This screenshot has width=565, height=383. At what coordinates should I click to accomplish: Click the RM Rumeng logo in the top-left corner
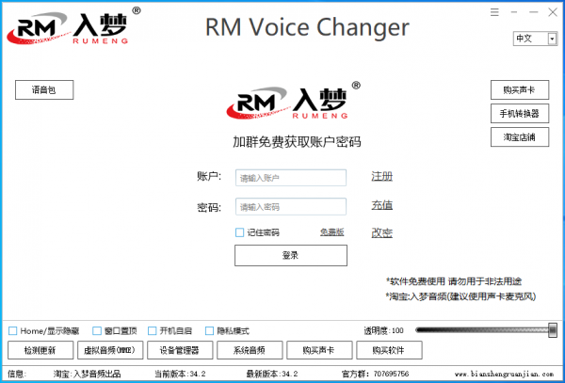(x=73, y=26)
